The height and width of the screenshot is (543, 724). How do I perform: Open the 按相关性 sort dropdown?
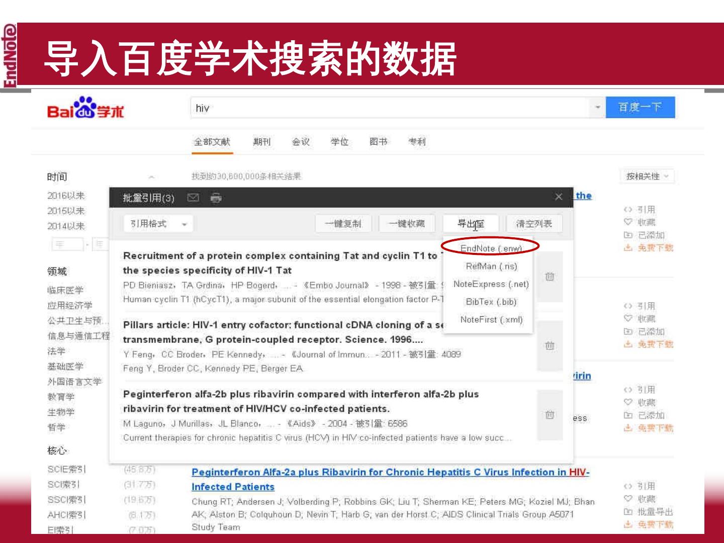(647, 176)
